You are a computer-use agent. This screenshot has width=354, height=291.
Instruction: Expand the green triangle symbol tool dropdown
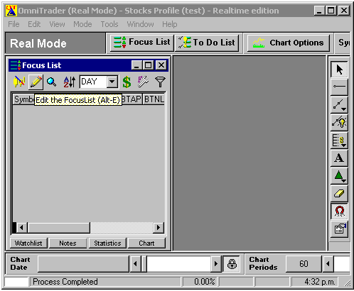343,180
